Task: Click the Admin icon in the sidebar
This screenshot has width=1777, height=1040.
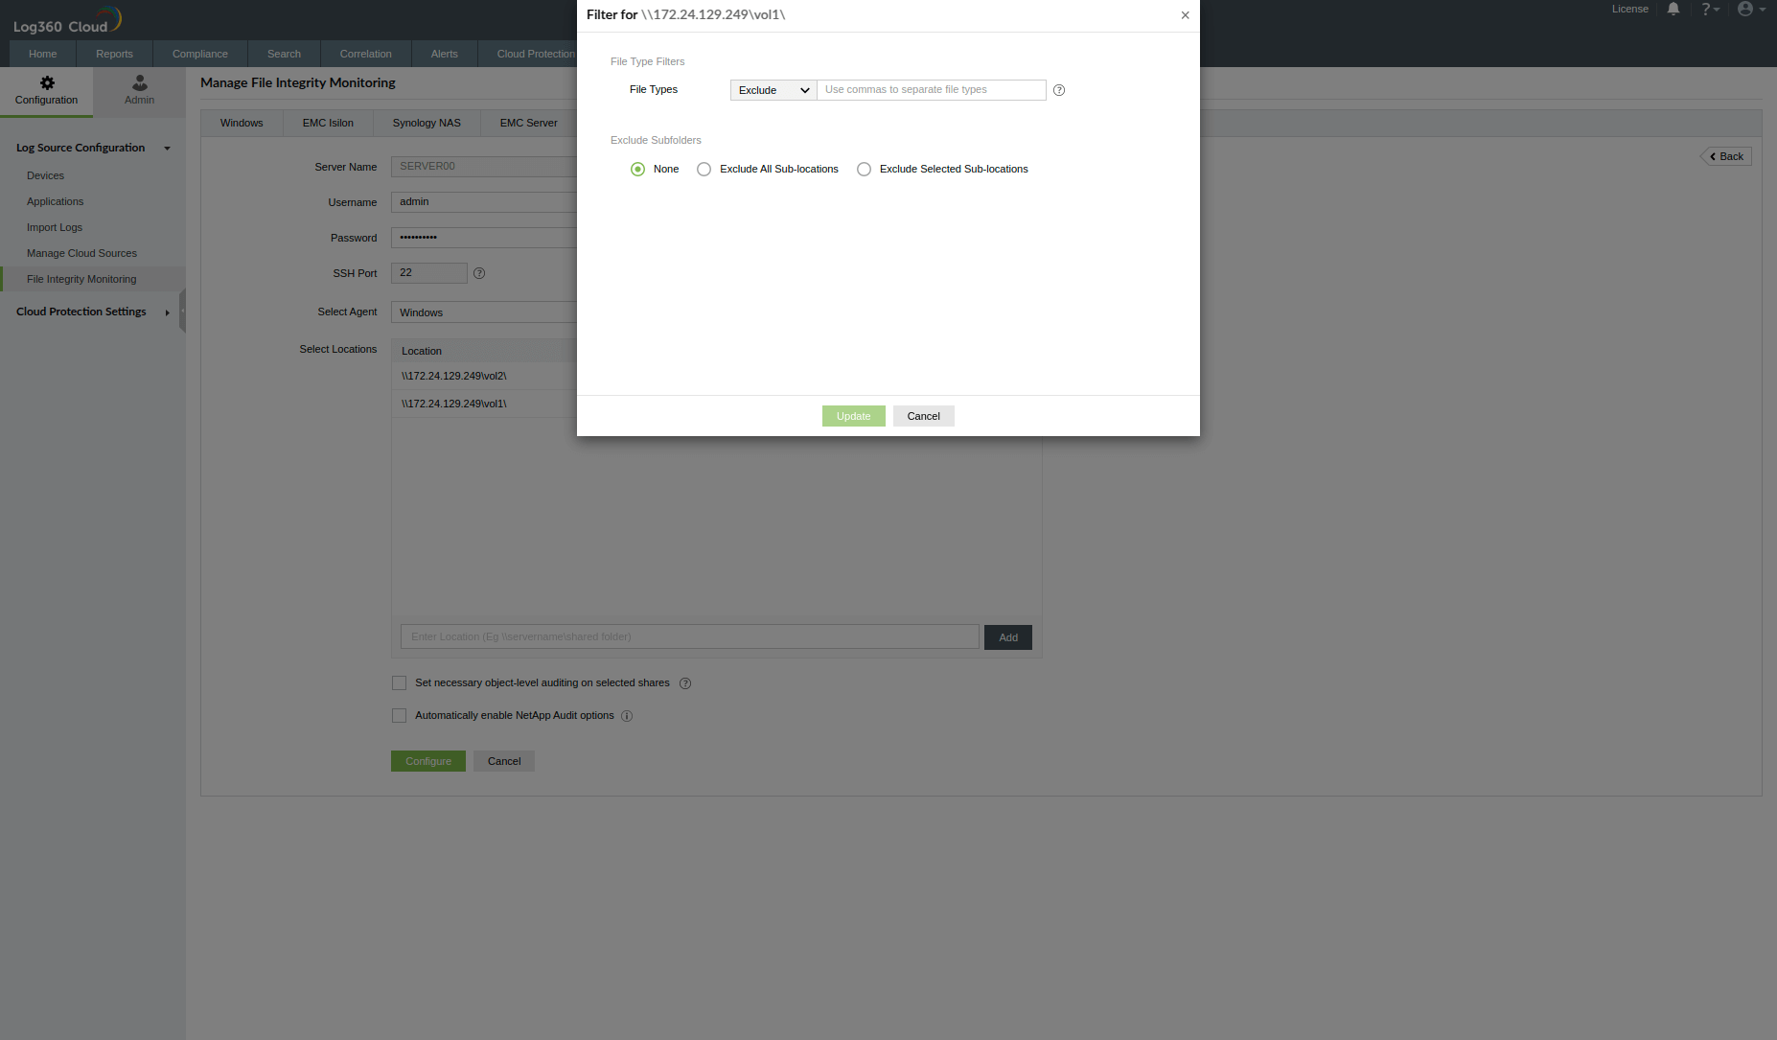Action: 138,84
